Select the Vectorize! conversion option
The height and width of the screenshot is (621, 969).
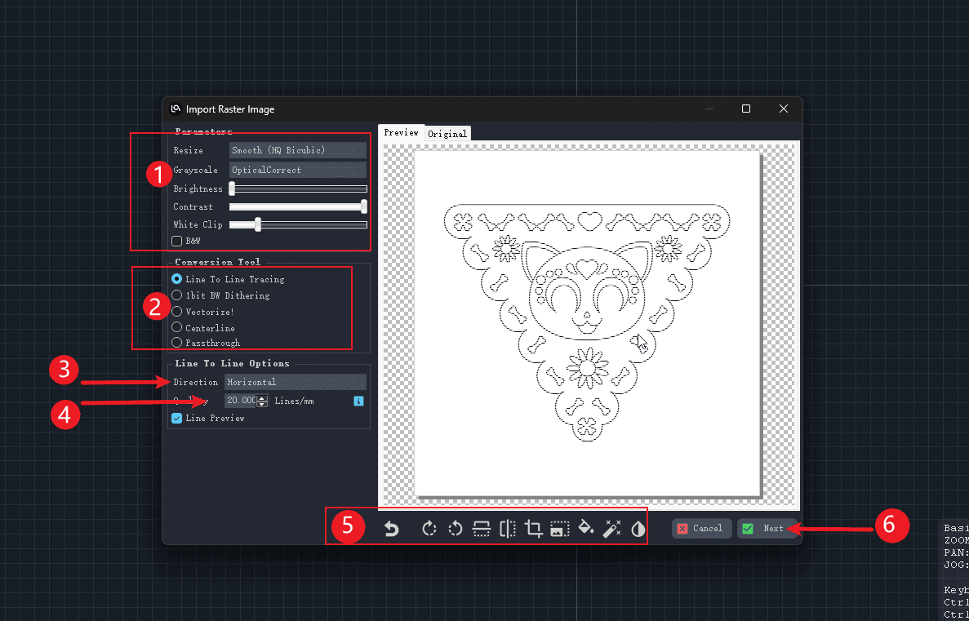pyautogui.click(x=177, y=312)
